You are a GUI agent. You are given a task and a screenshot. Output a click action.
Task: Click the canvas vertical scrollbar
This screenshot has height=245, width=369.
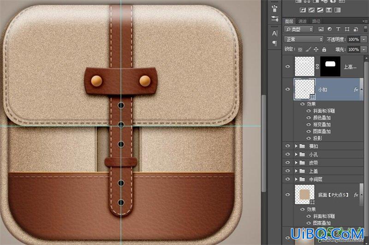pyautogui.click(x=264, y=143)
